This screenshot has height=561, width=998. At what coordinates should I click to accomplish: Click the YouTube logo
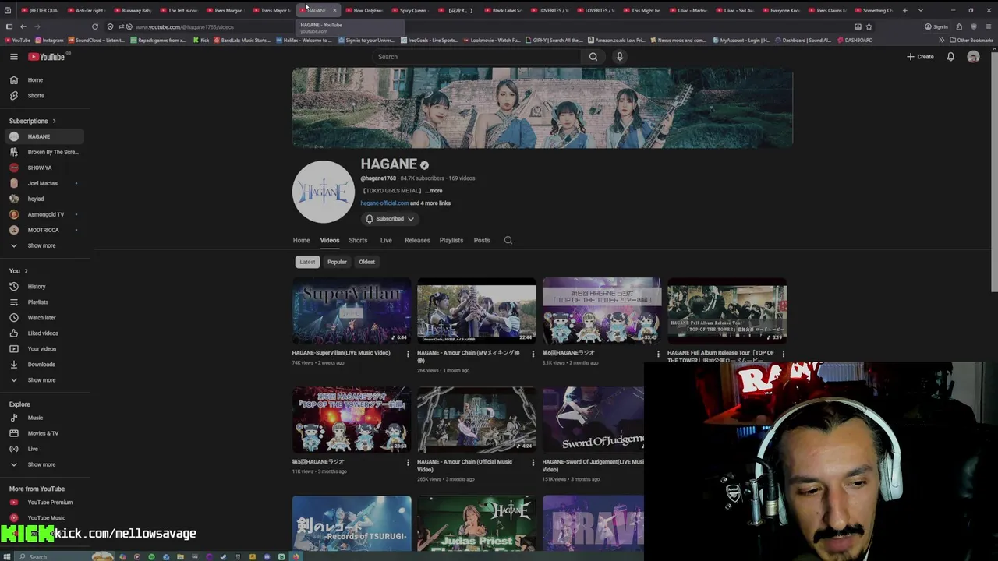click(x=47, y=56)
